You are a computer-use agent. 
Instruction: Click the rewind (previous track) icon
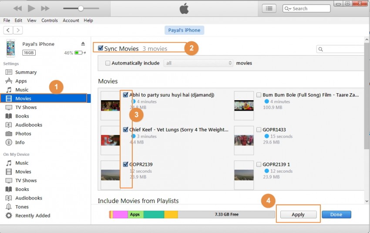(x=17, y=8)
